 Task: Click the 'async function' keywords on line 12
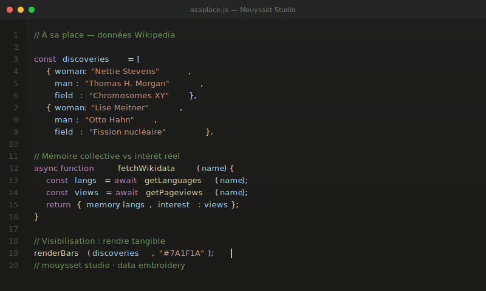coord(64,168)
